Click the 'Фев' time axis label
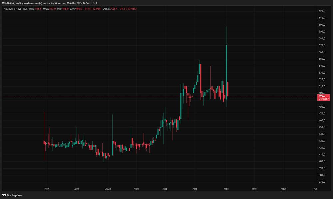Viewport: 333px width, 199px height. pyautogui.click(x=136, y=189)
